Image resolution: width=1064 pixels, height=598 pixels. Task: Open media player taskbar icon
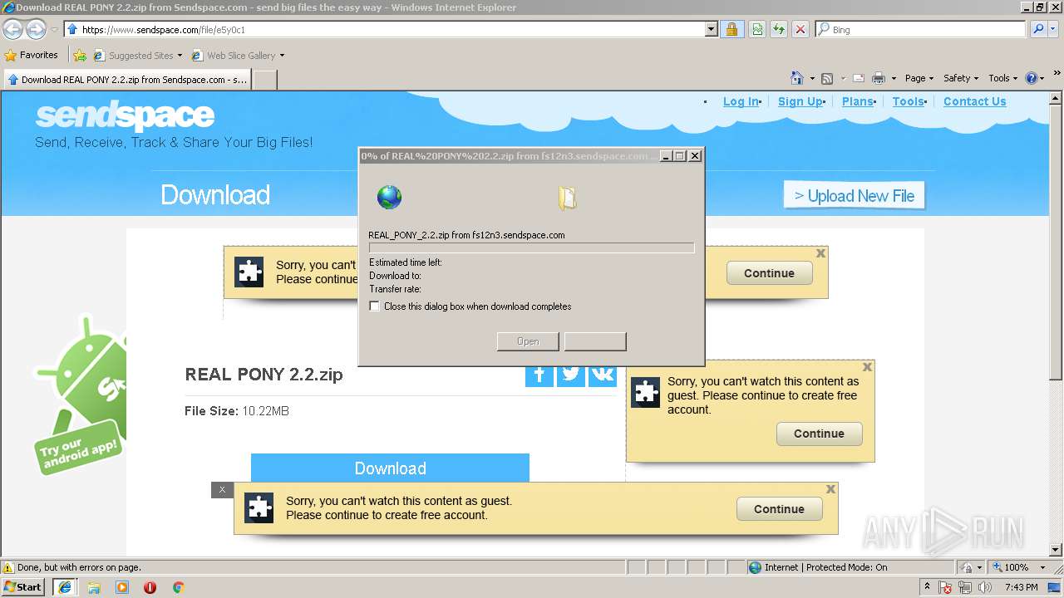click(x=122, y=587)
